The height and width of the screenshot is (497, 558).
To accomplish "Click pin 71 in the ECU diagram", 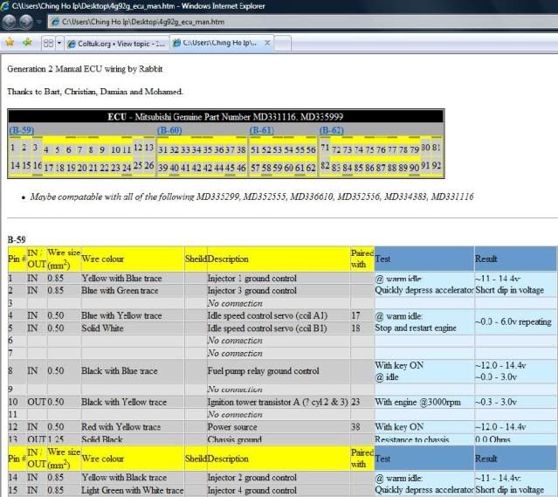I will (325, 149).
